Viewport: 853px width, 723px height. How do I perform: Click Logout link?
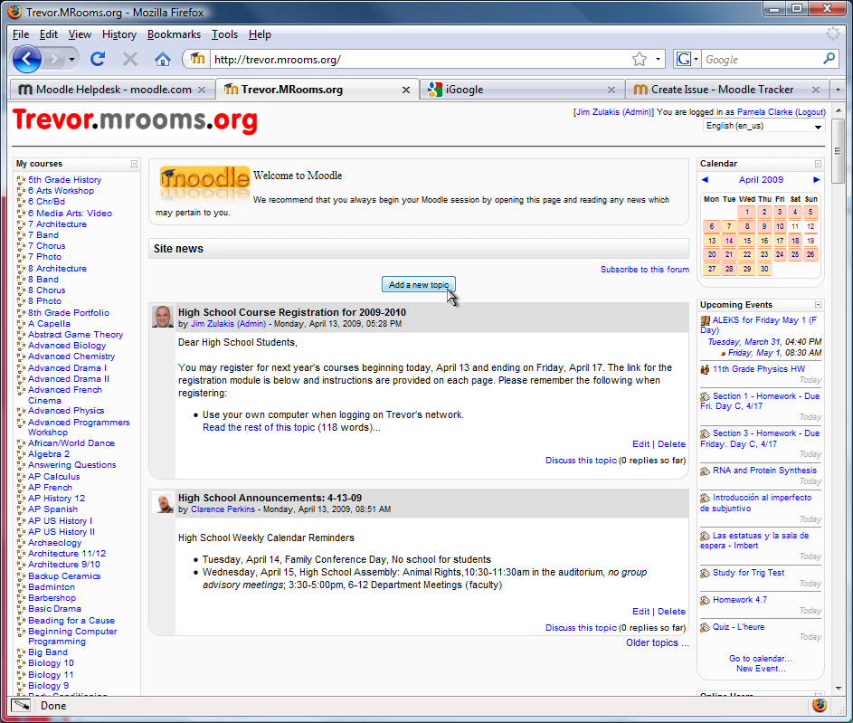(x=810, y=112)
